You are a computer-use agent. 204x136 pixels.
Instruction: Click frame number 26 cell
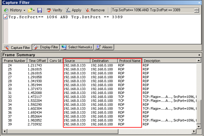coord(10,73)
